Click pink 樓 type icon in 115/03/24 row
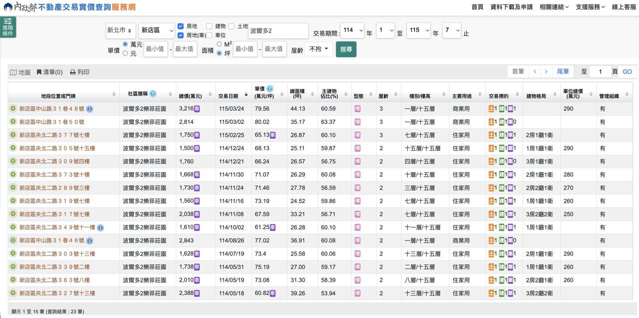Image resolution: width=639 pixels, height=318 pixels. click(x=357, y=109)
